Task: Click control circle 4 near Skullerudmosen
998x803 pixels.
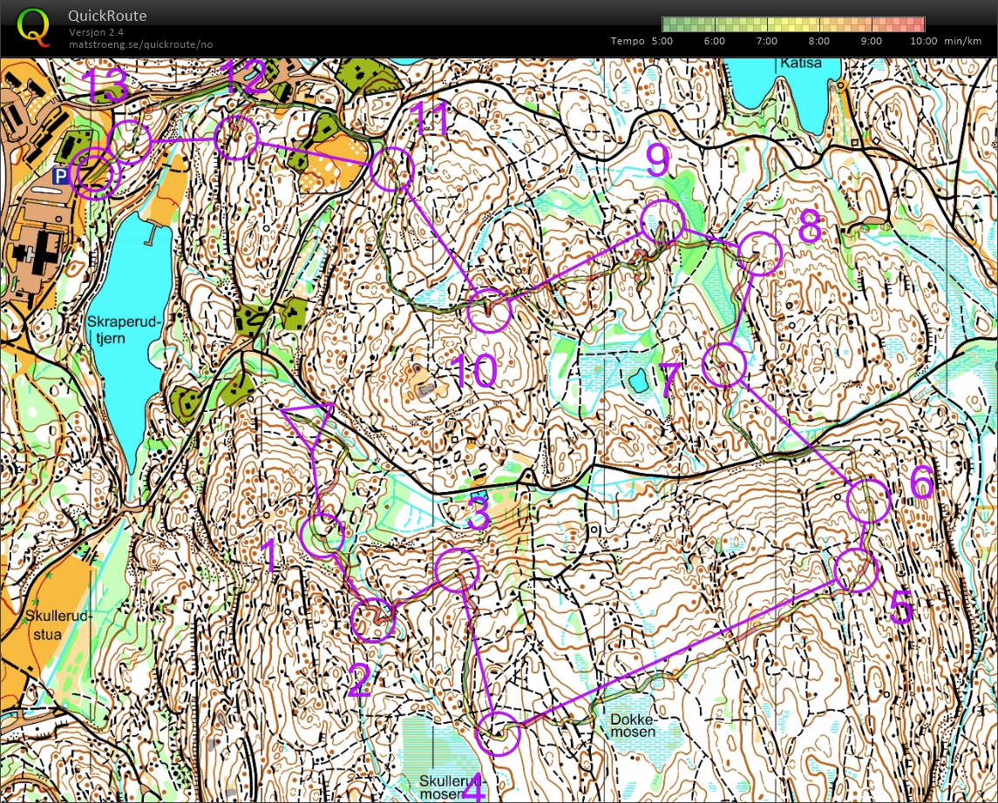Action: (x=499, y=733)
